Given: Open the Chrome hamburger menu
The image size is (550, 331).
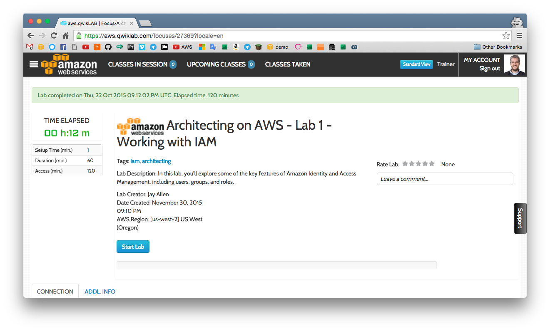Looking at the screenshot, I should (519, 35).
